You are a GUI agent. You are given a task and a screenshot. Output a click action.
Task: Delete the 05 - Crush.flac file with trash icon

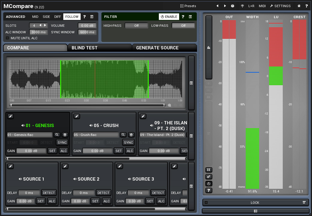(x=131, y=135)
